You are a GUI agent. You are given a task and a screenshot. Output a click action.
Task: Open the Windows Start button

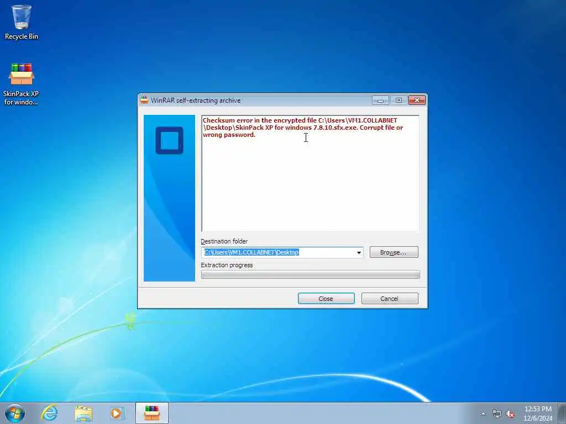[15, 413]
